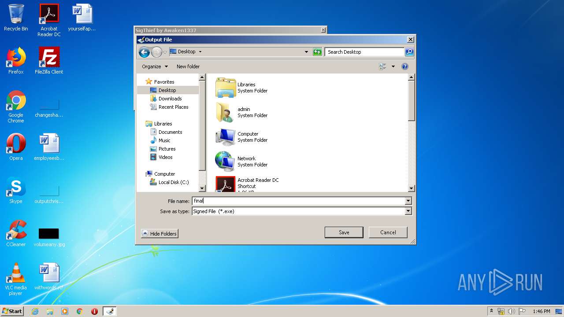Click the SigThief app taskbar button
564x317 pixels.
pos(110,311)
